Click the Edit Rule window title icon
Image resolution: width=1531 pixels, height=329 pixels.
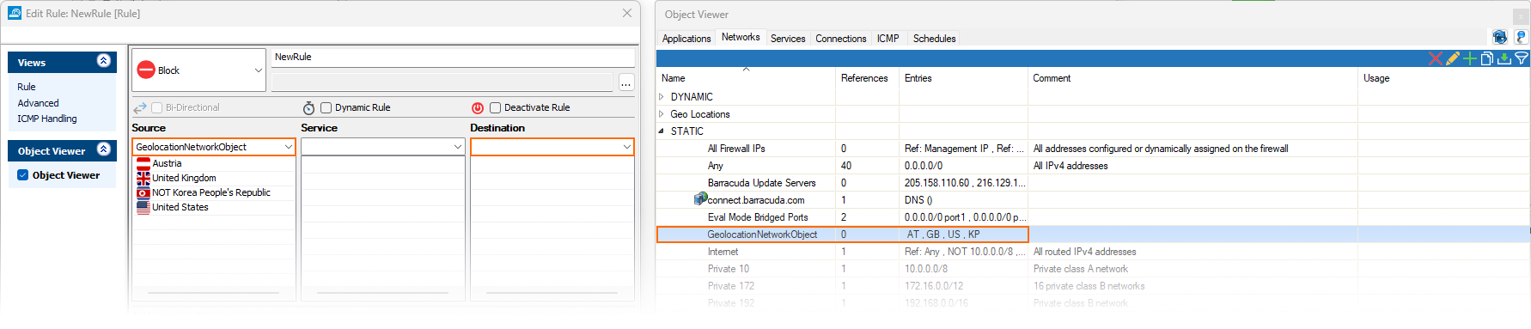[x=15, y=13]
